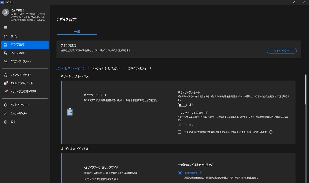309x183 pixels.
Task: Go to システムアップデート
Action: [25, 62]
